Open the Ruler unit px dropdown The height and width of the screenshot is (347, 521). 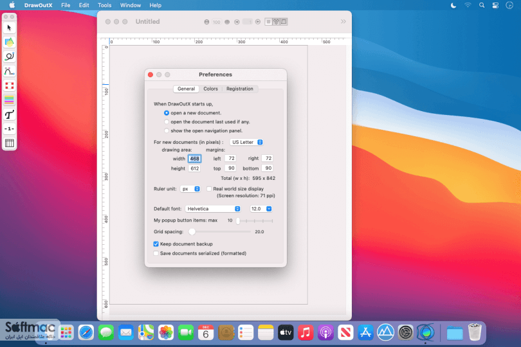[190, 189]
